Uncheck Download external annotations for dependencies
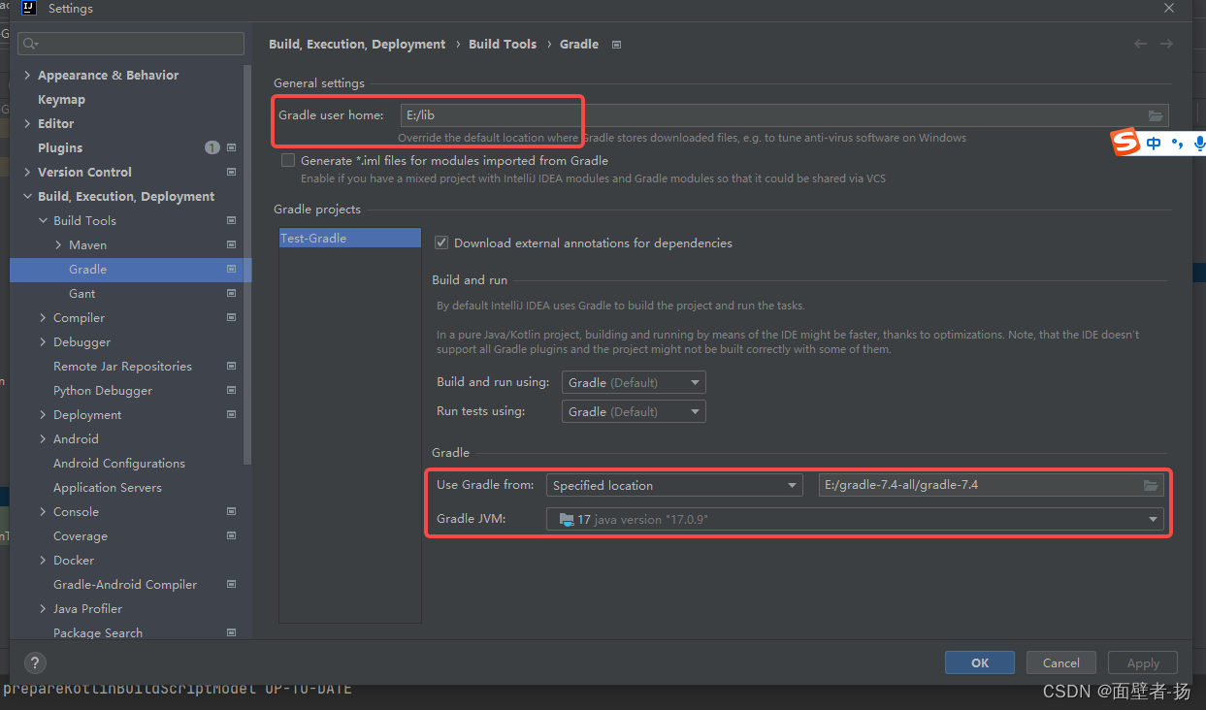Screen dimensions: 1206x710 441,242
